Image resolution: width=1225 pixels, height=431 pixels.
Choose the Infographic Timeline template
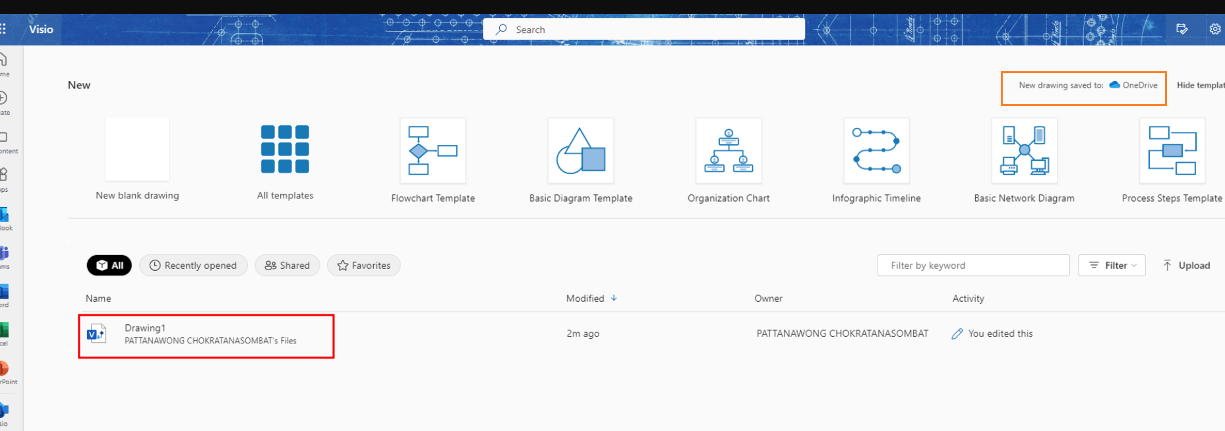click(876, 150)
